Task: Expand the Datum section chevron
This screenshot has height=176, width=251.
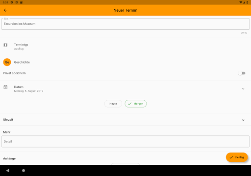Action: [243, 89]
